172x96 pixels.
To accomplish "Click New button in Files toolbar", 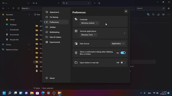I will 37,14.
